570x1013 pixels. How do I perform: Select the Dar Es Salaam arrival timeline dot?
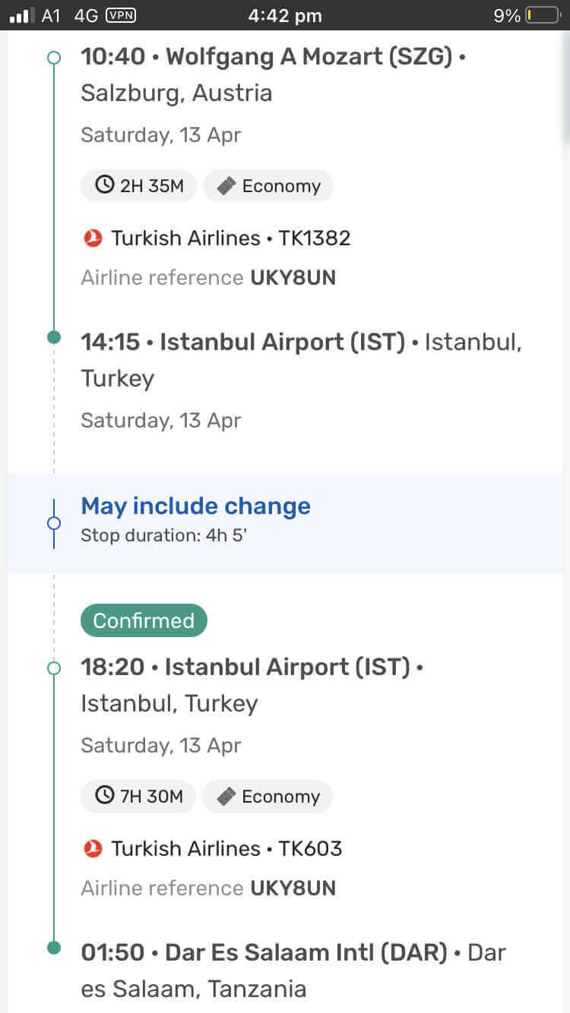(53, 948)
